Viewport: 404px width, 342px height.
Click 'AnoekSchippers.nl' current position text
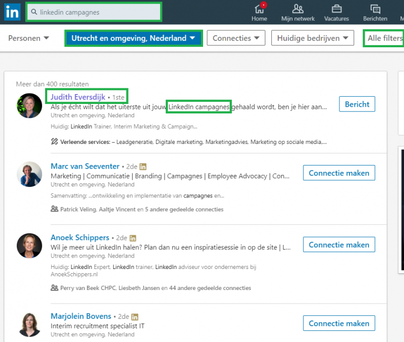pos(74,274)
